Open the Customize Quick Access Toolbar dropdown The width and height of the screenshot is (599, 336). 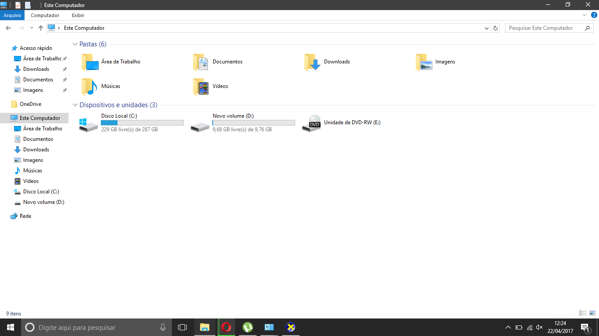[x=36, y=5]
